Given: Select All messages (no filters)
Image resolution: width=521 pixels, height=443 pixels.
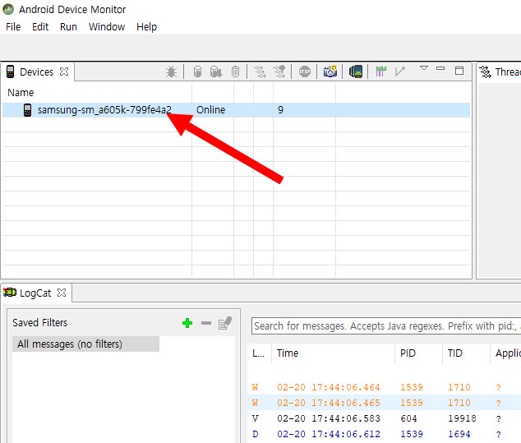Looking at the screenshot, I should click(85, 344).
